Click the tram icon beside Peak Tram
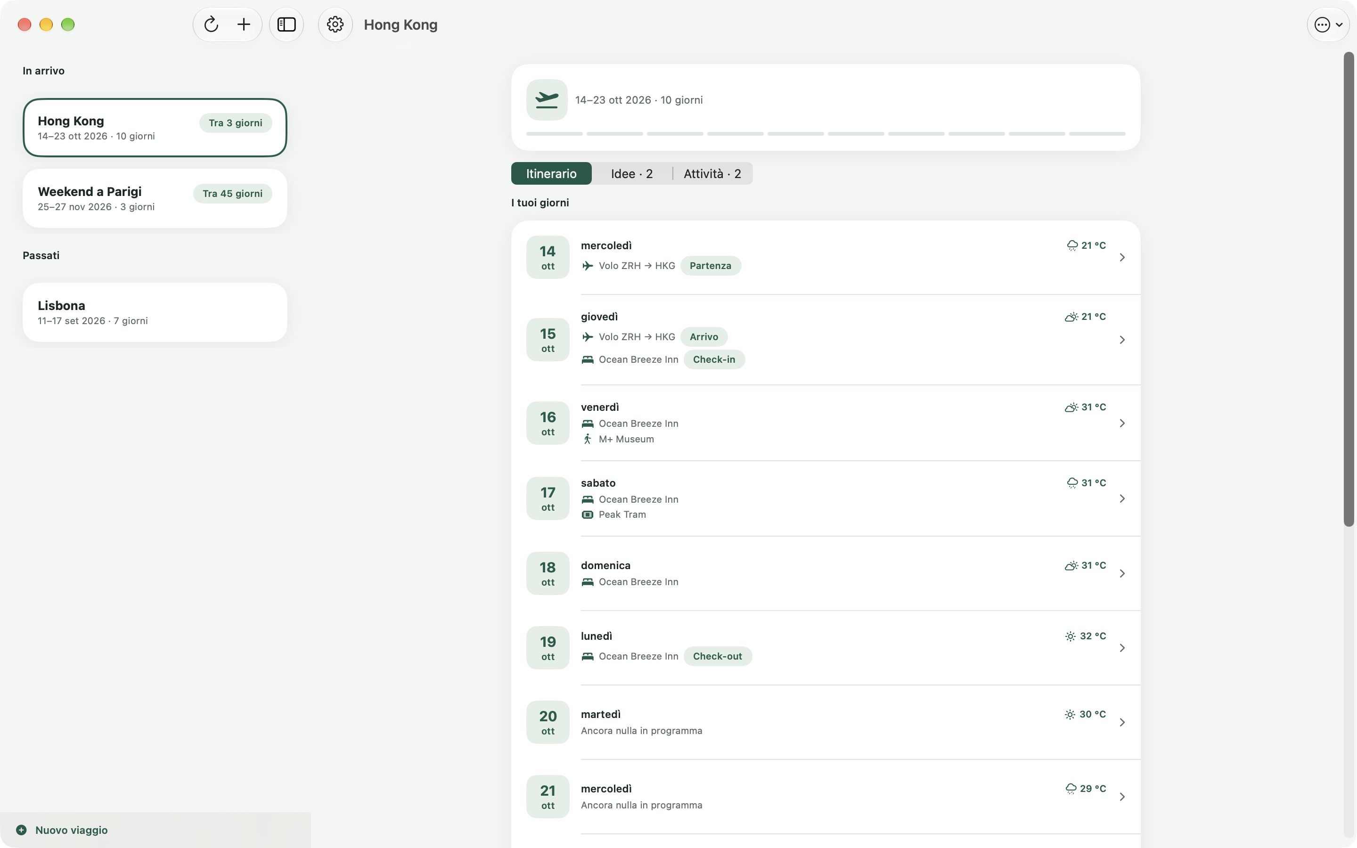The image size is (1357, 848). pos(587,515)
